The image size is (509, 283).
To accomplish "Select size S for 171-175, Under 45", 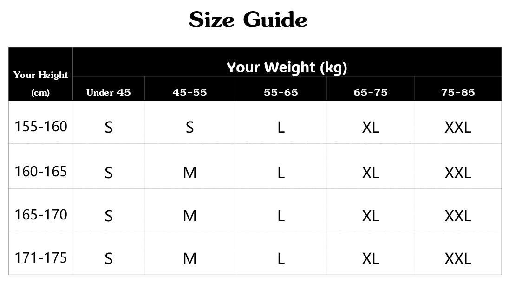I will [109, 259].
